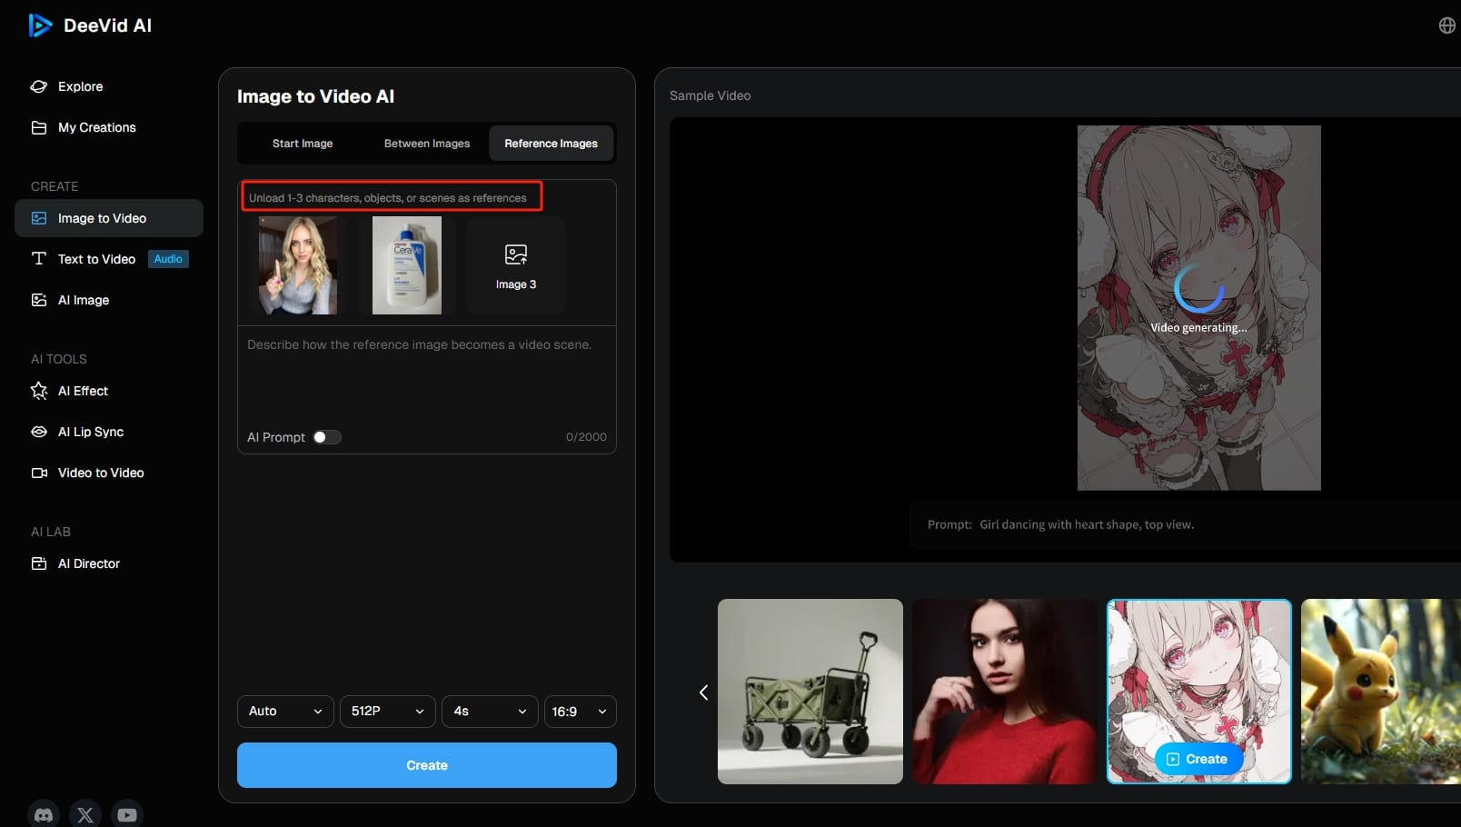Viewport: 1461px width, 827px height.
Task: Select the Text to Video icon
Action: 39,259
